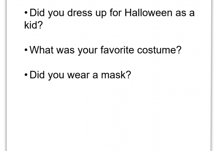Select the bullet before "What was your favorite"

tap(26, 50)
